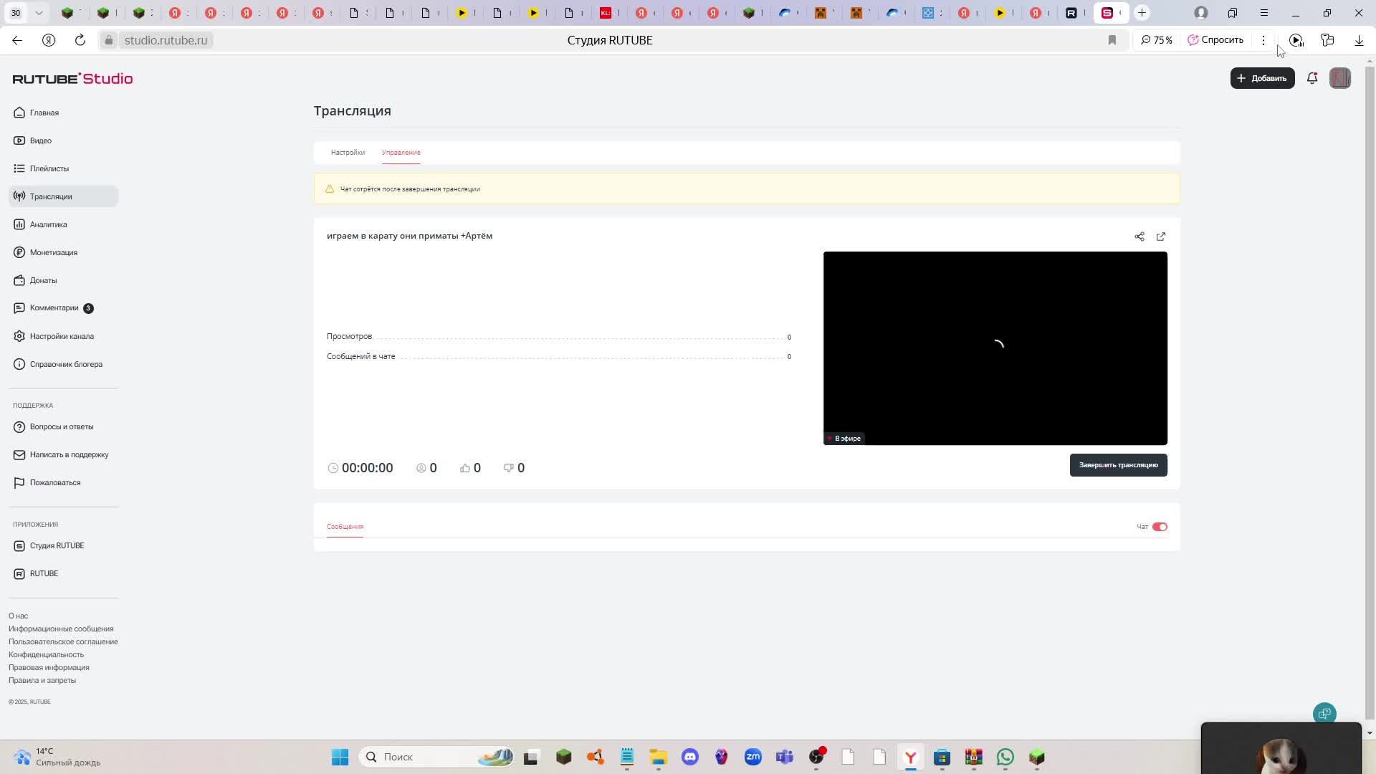Open the stream in a new window icon
The height and width of the screenshot is (774, 1376).
pyautogui.click(x=1161, y=236)
